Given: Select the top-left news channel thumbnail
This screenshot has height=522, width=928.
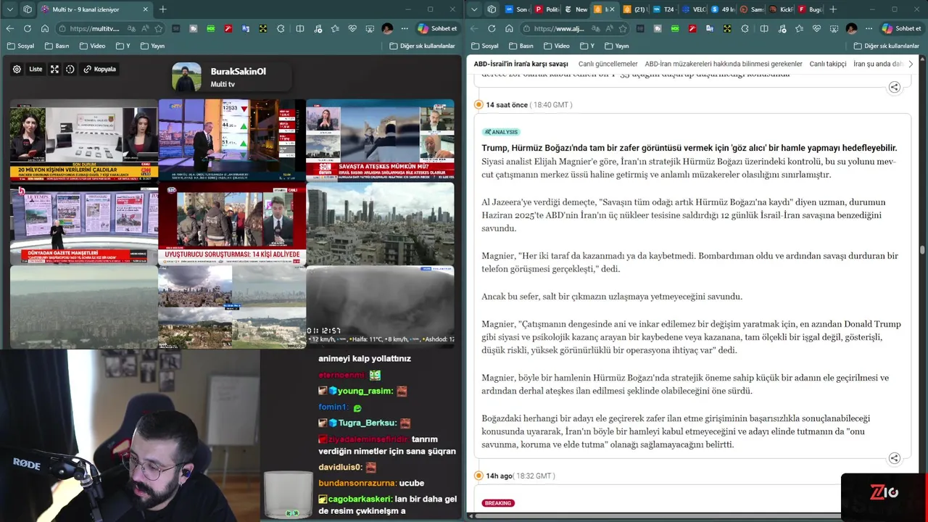Looking at the screenshot, I should click(x=84, y=141).
